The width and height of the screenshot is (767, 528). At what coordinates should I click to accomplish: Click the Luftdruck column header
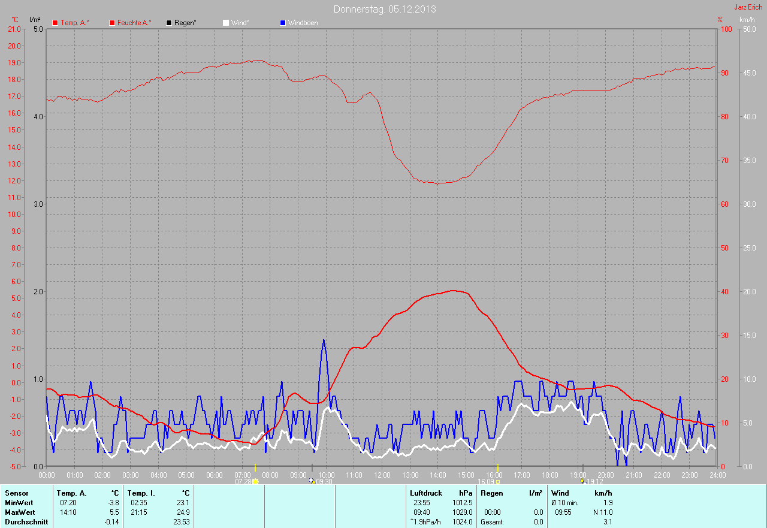(x=425, y=493)
